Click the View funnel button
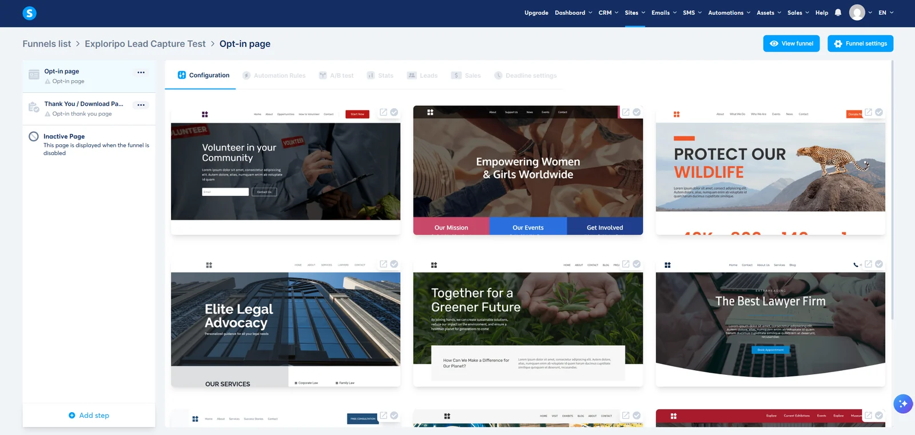The width and height of the screenshot is (915, 435). 791,43
